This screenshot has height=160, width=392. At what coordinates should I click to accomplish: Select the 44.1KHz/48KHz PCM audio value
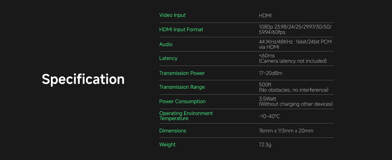295,44
